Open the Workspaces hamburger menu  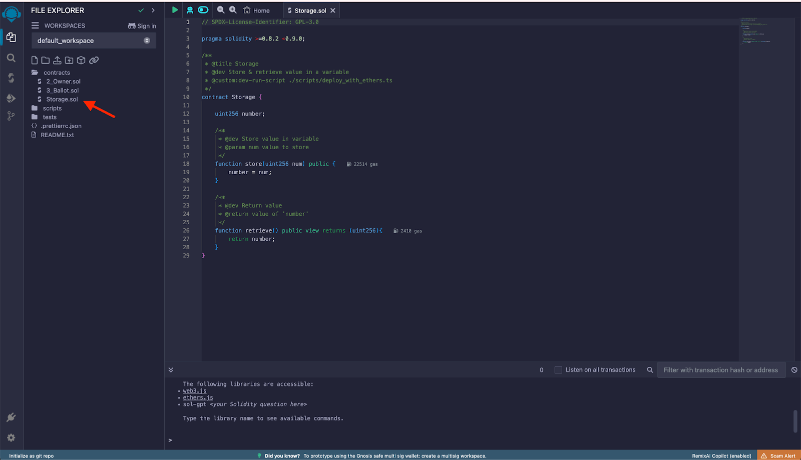coord(34,26)
